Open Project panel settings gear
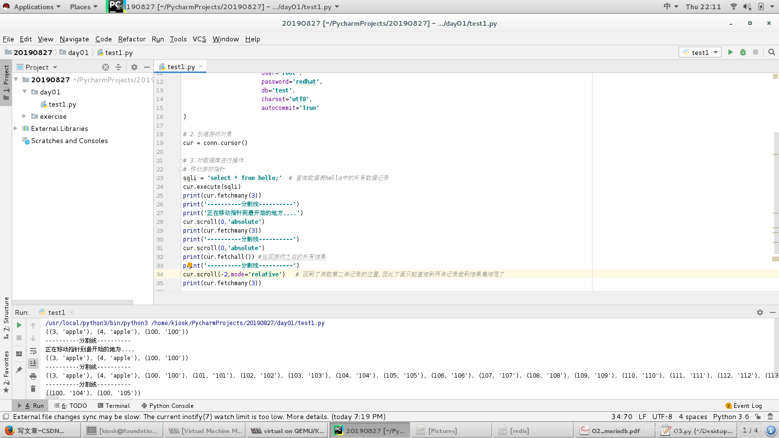779x438 pixels. tap(134, 67)
